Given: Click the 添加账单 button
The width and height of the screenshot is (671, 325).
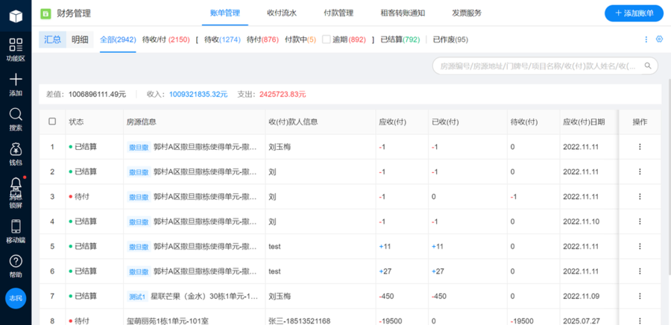Looking at the screenshot, I should (x=634, y=13).
